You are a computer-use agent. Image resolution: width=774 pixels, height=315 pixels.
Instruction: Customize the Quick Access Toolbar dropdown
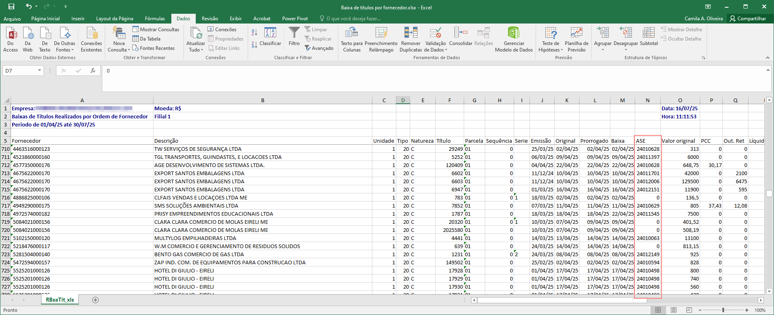[65, 6]
